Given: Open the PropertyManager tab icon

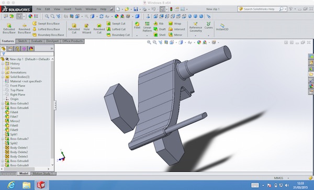Looking at the screenshot, I should click(10, 49).
